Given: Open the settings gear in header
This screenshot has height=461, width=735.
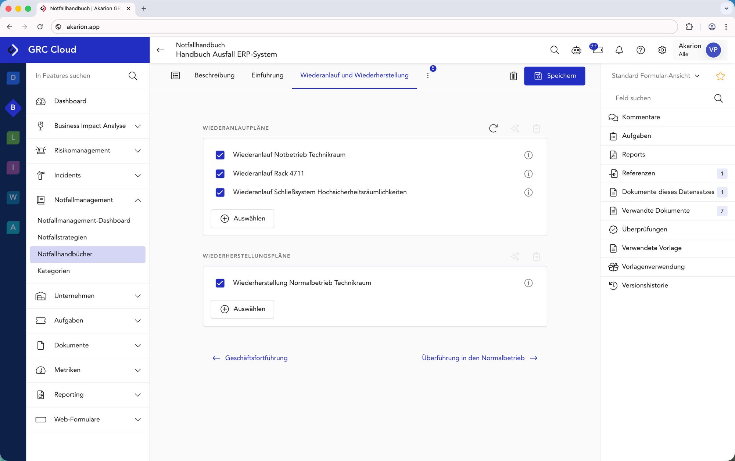Looking at the screenshot, I should click(x=662, y=50).
